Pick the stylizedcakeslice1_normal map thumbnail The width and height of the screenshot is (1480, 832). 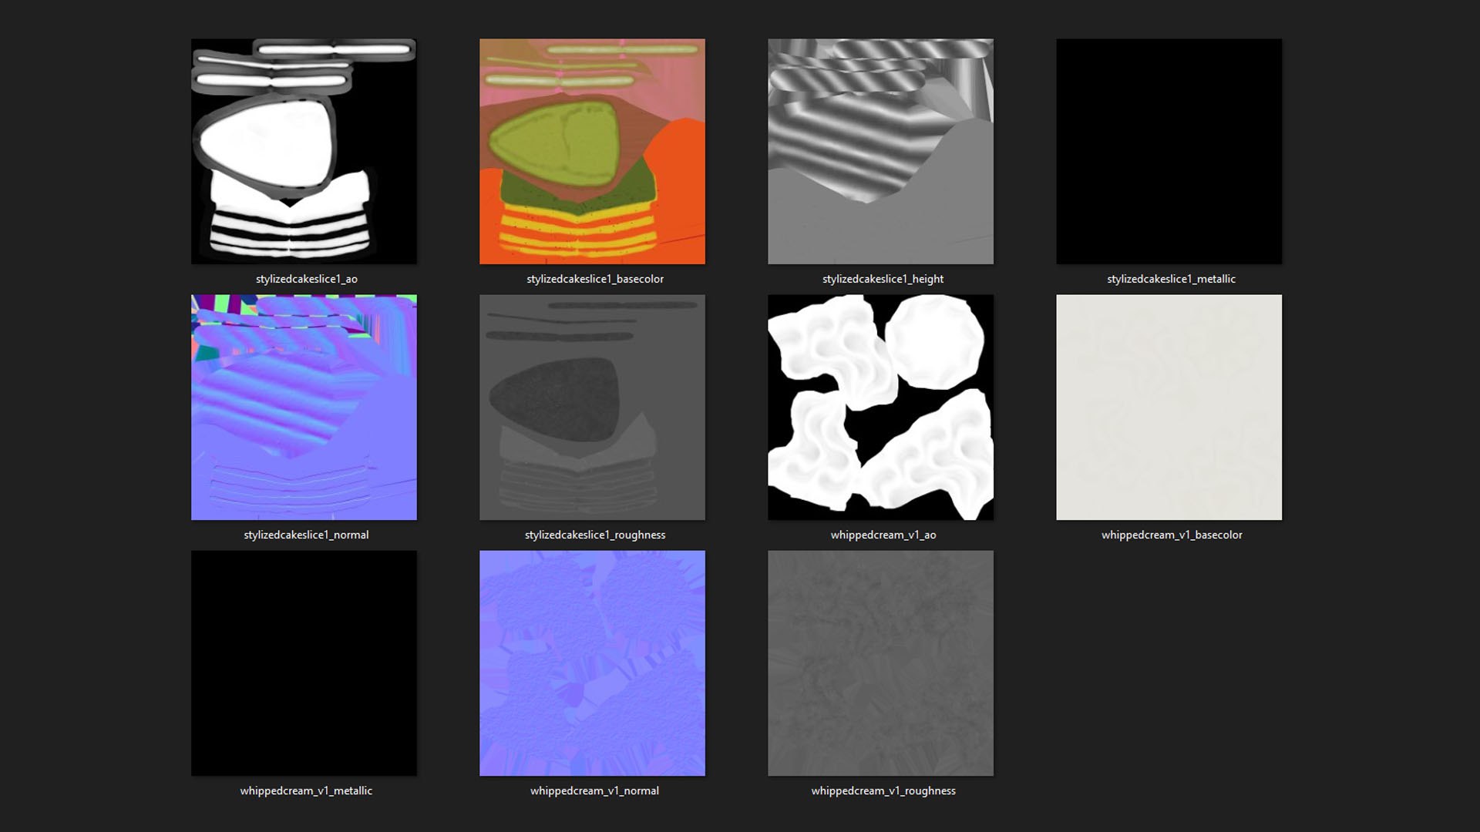(x=304, y=408)
